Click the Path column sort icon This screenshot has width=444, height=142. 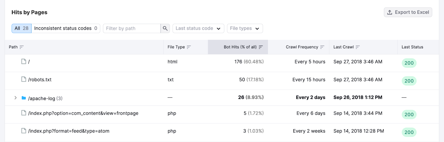(x=22, y=47)
